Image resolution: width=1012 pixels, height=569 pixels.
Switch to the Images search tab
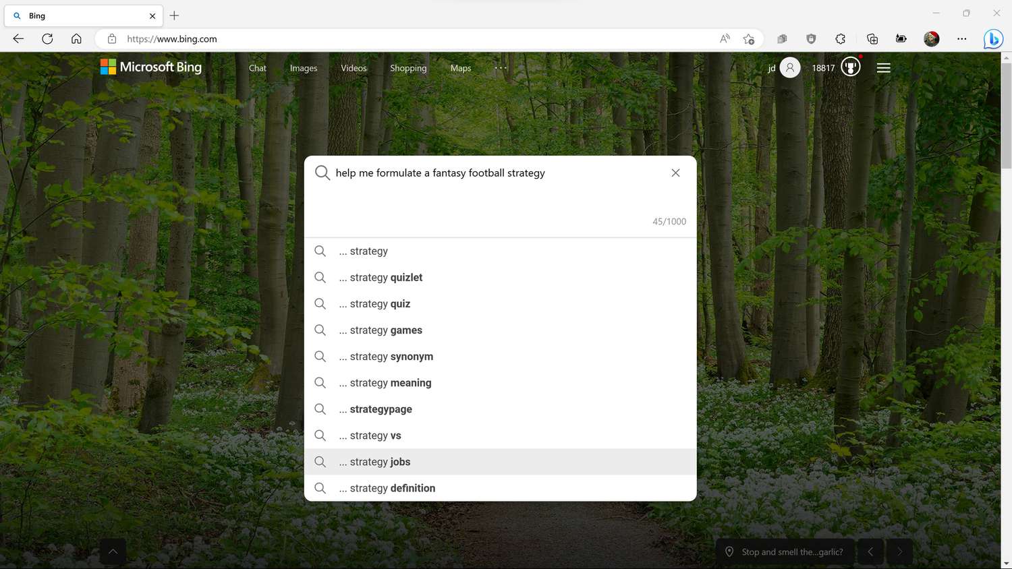(303, 68)
